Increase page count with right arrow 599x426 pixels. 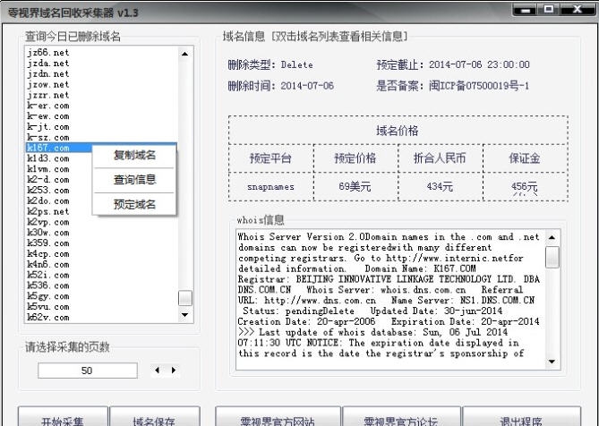tap(174, 370)
